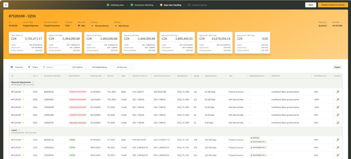This screenshot has height=159, width=351.
Task: Open the edit icon for document 900000118
Action: tap(337, 139)
